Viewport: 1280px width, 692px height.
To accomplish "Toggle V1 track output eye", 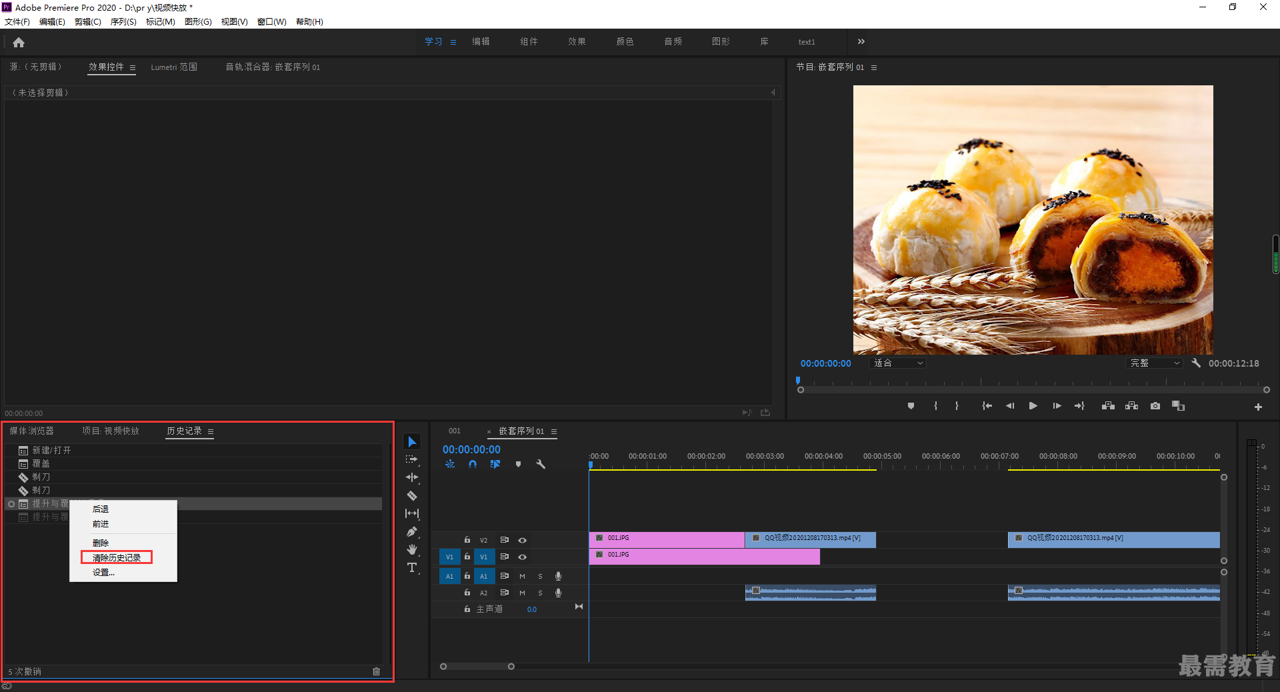I will tap(523, 557).
